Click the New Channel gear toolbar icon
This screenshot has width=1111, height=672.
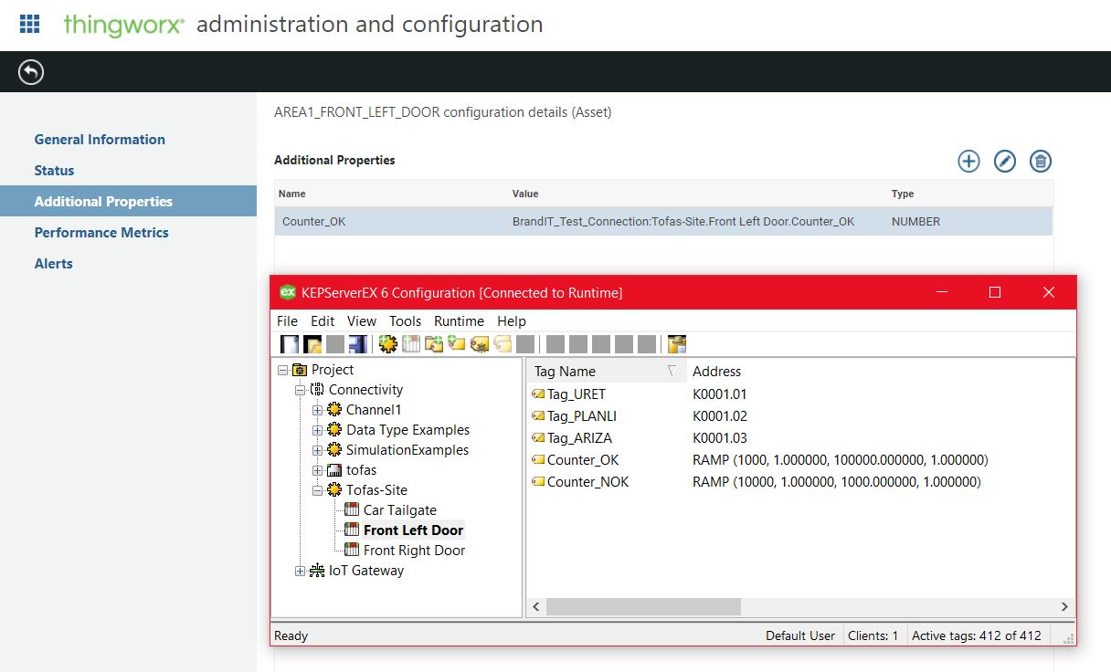pos(388,344)
